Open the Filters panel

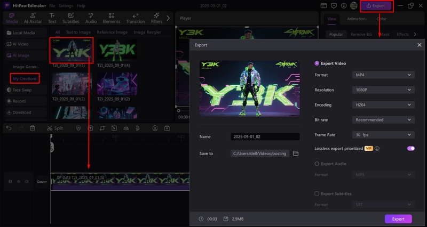coord(156,18)
